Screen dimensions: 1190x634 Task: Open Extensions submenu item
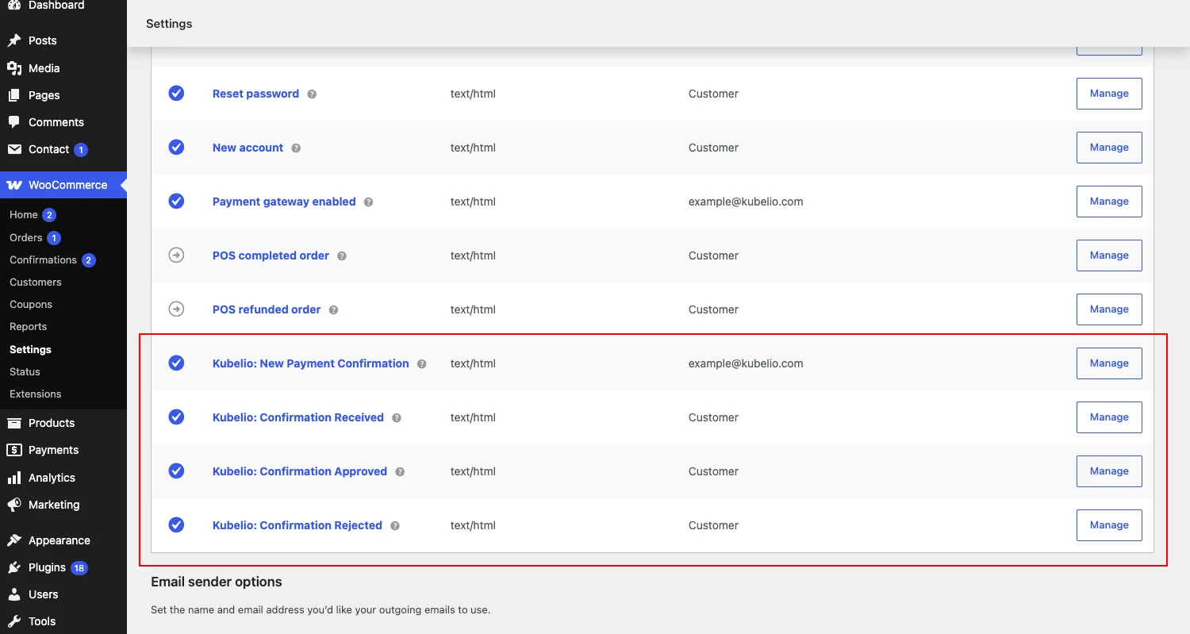click(36, 394)
